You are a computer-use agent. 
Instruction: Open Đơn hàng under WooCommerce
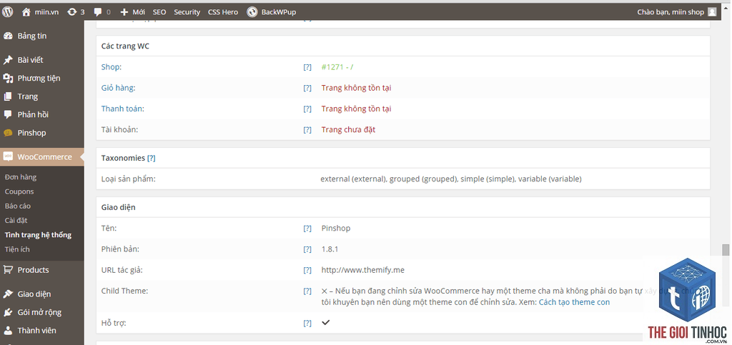pyautogui.click(x=21, y=177)
